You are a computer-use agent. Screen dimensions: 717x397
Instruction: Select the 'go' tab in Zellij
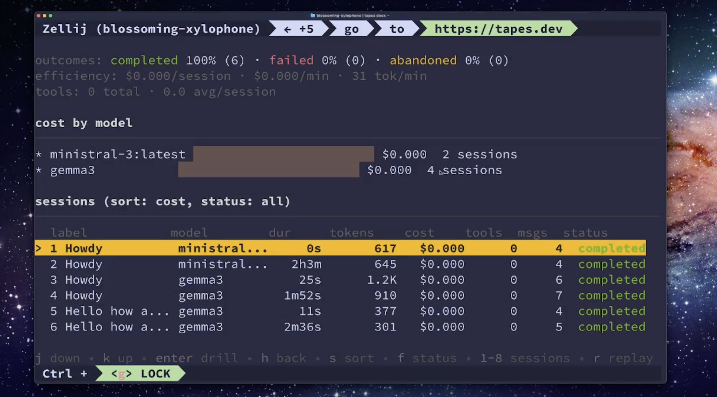pos(351,29)
